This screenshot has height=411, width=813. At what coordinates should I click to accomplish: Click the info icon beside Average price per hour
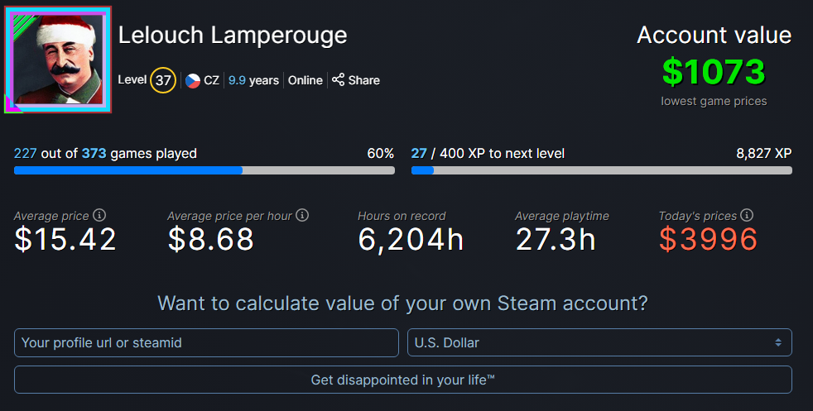coord(302,215)
